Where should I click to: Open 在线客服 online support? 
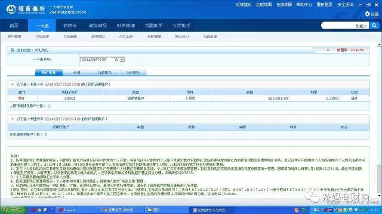pos(284,5)
